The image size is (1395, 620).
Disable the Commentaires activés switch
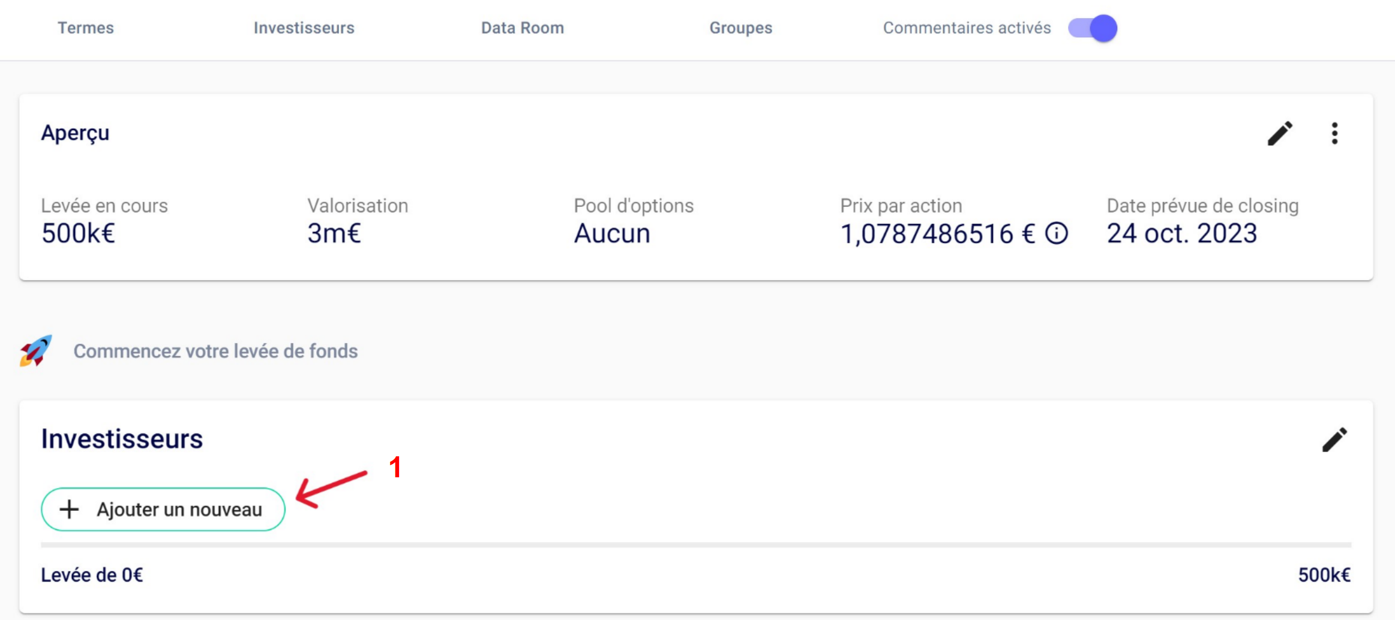(1092, 28)
